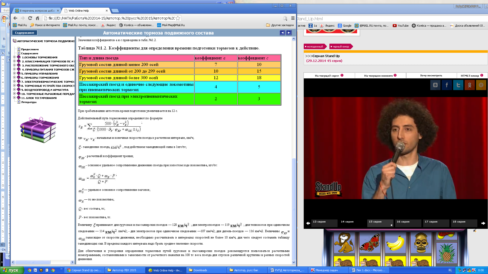
Task: Share video via Twitter icon
Action: point(458,85)
